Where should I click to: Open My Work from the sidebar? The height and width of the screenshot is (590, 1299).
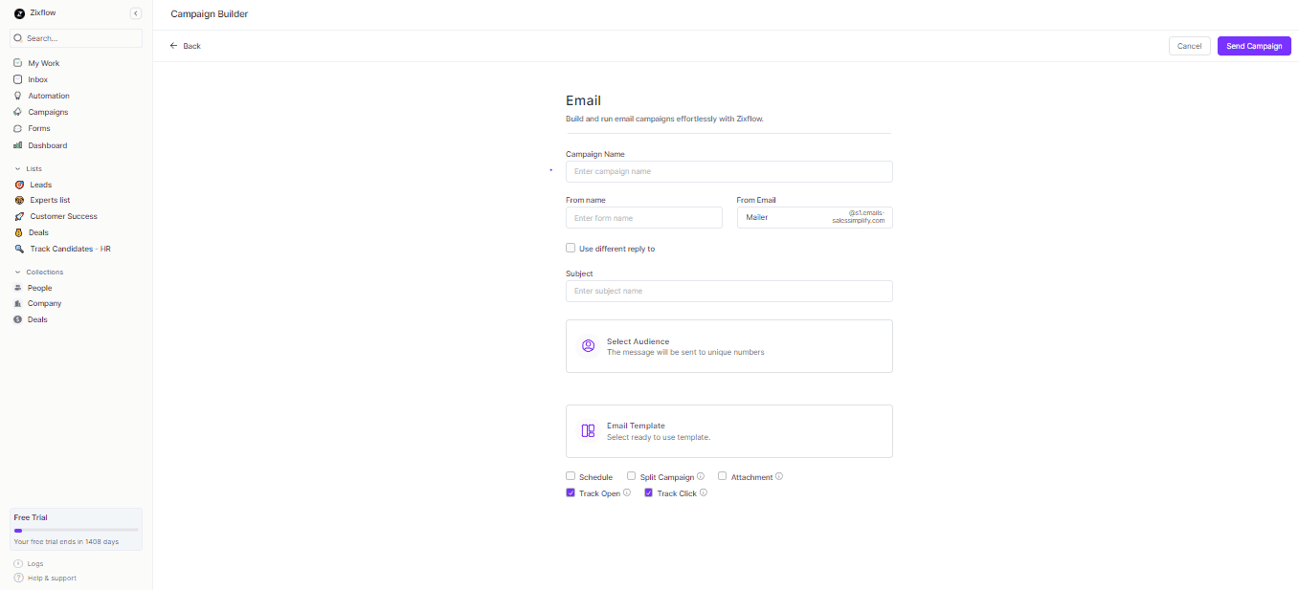[42, 62]
